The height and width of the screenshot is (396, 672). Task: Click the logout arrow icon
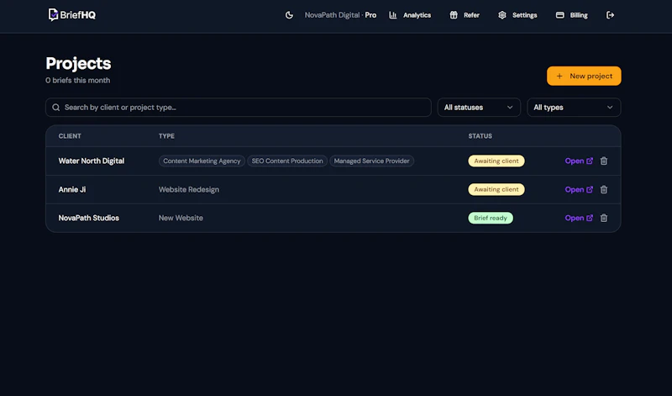click(x=611, y=15)
